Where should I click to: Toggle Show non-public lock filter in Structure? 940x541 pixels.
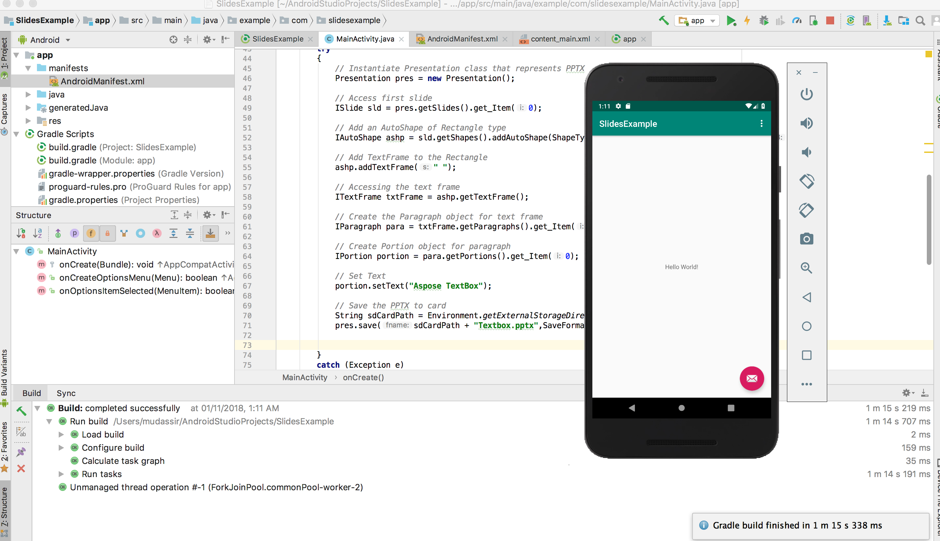(108, 233)
